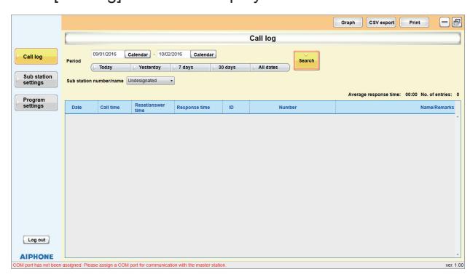Print the call log
This screenshot has height=277, width=470.
414,23
